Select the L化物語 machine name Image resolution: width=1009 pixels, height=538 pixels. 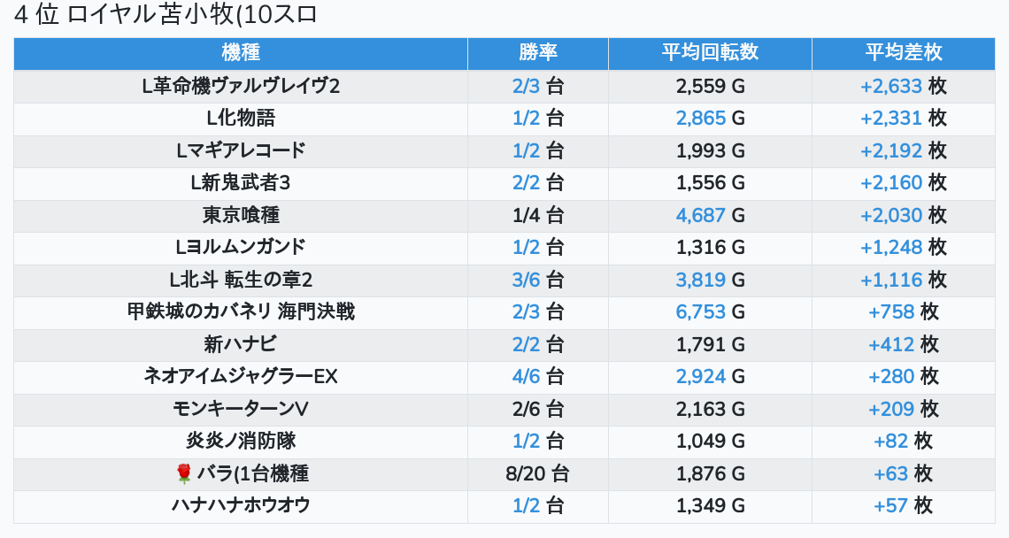coord(241,119)
